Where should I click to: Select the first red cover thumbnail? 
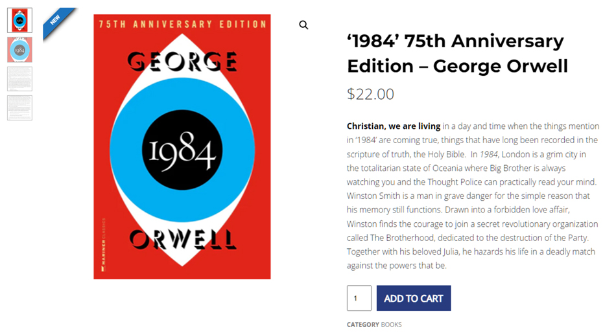[19, 20]
